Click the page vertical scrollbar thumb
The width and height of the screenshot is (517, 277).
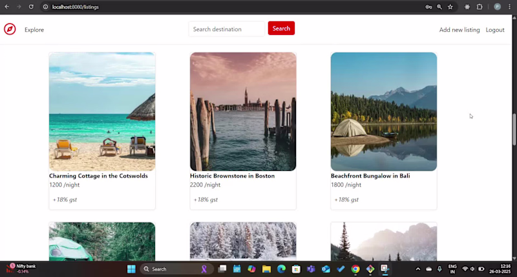pos(514,129)
